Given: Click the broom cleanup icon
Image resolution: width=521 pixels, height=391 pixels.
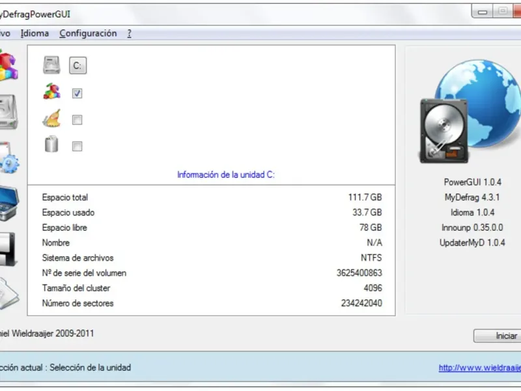Looking at the screenshot, I should [52, 119].
